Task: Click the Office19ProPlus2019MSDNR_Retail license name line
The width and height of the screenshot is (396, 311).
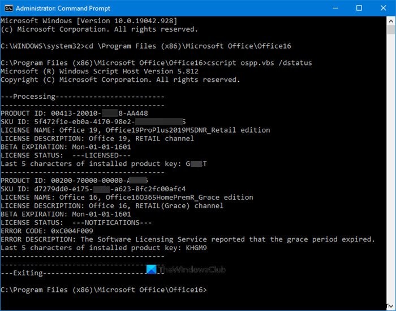Action: click(135, 130)
